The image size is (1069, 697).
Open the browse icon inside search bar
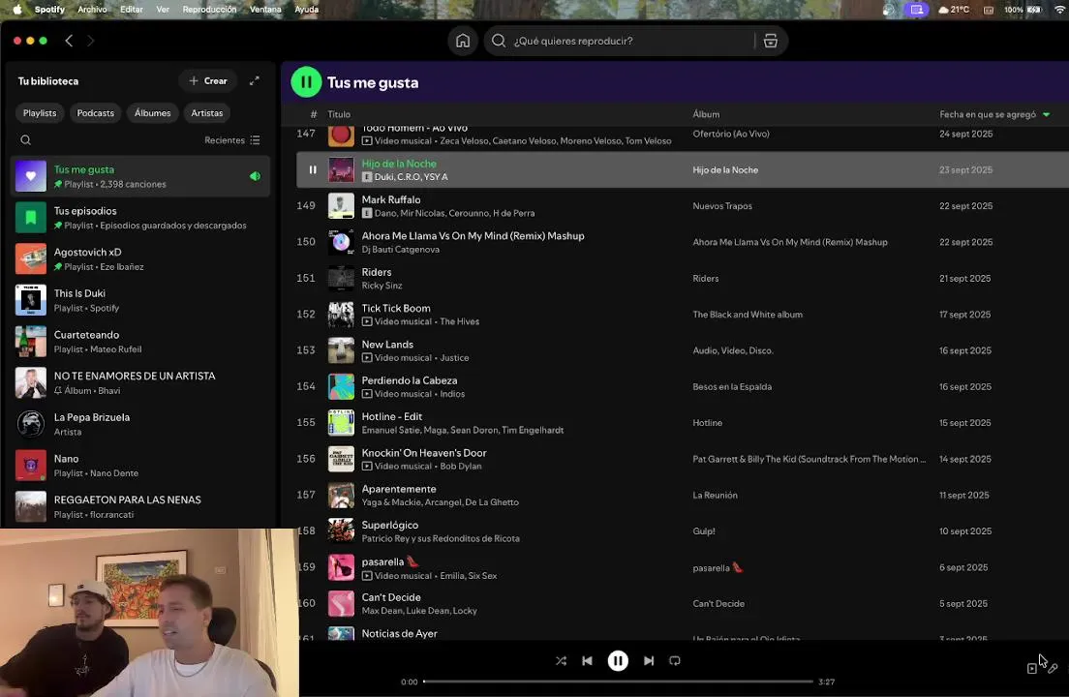(x=771, y=41)
